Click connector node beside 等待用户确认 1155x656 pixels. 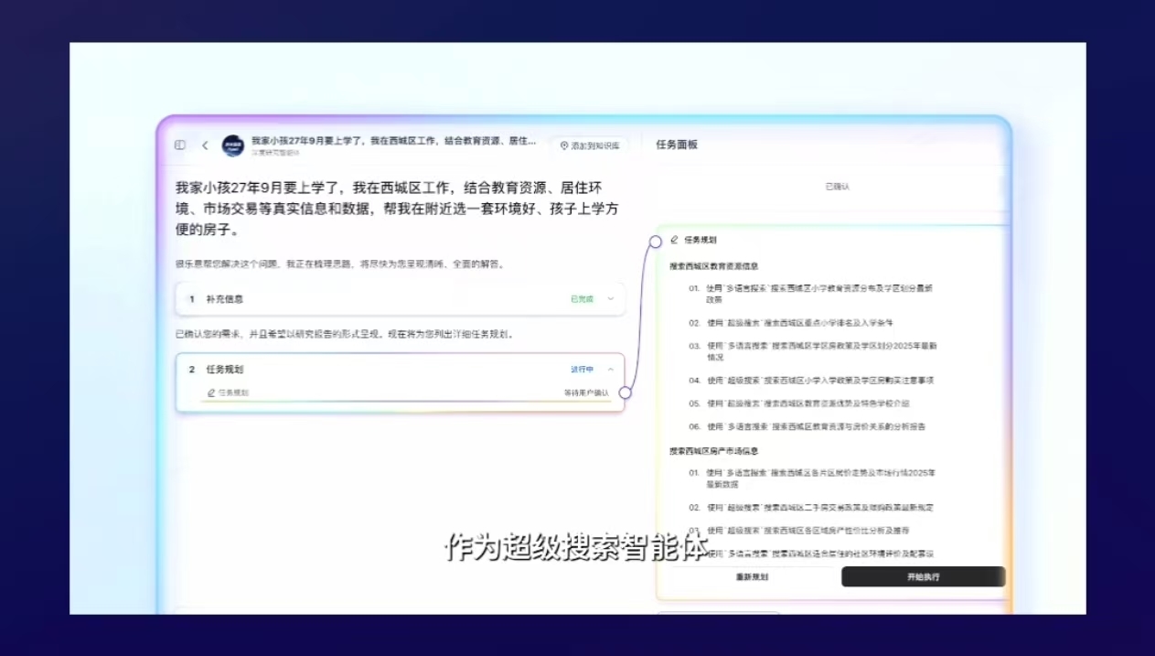[625, 393]
